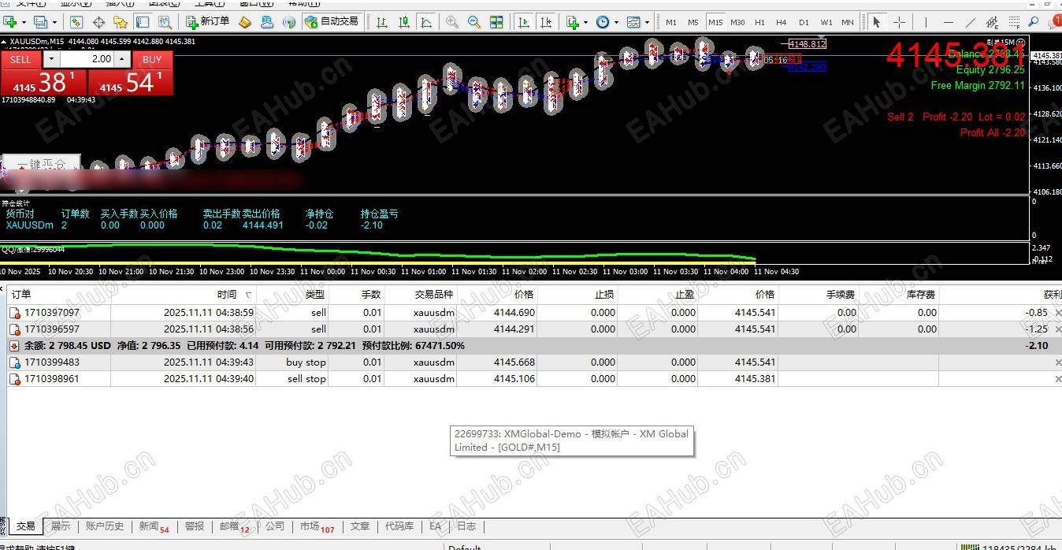Close order 1710397097

[1057, 313]
